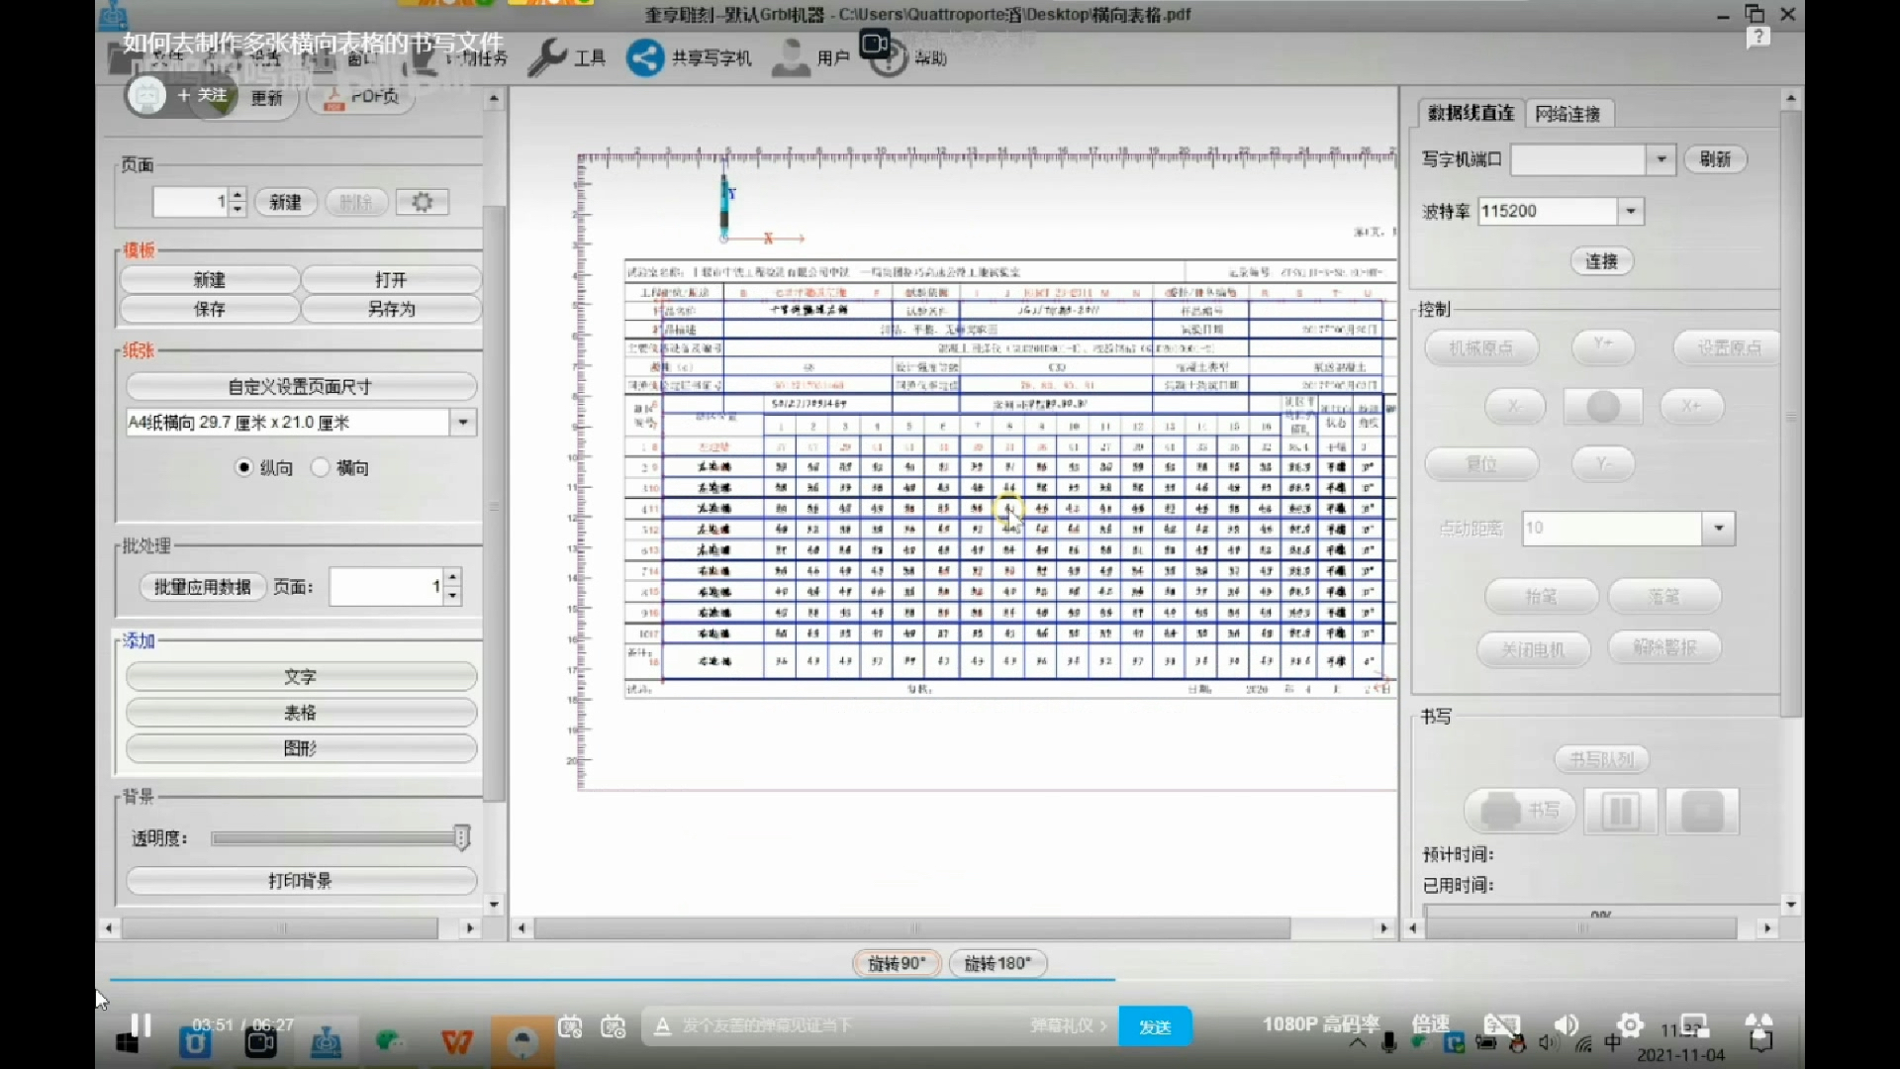Pause the video playback

(x=142, y=1025)
